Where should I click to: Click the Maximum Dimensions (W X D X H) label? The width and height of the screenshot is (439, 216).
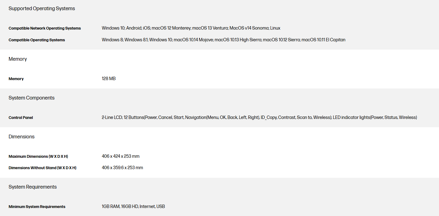coord(38,157)
